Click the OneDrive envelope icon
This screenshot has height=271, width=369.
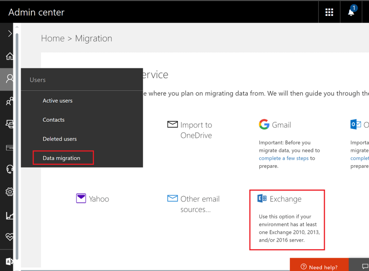pos(173,124)
